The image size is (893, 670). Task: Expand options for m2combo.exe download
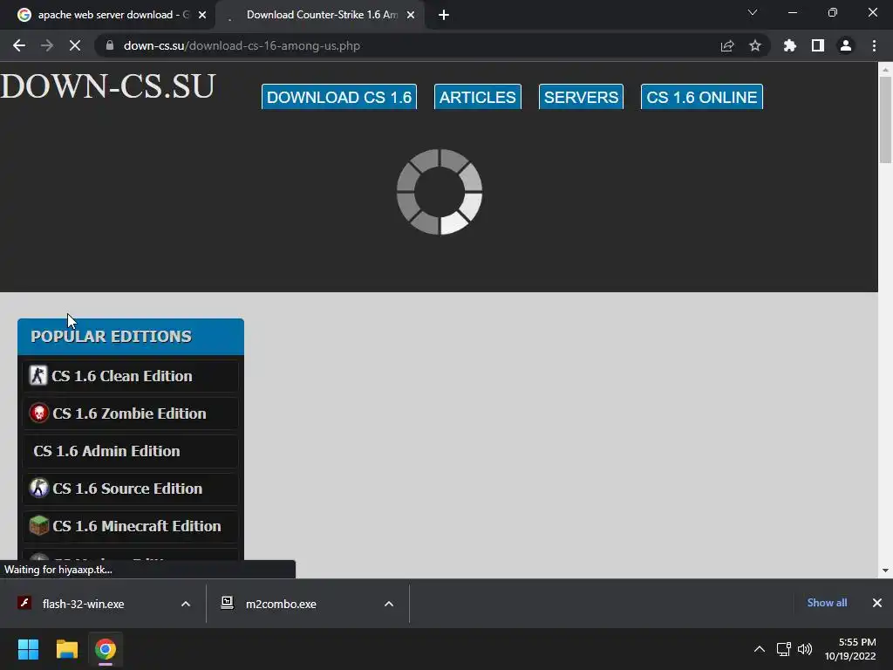pos(389,604)
